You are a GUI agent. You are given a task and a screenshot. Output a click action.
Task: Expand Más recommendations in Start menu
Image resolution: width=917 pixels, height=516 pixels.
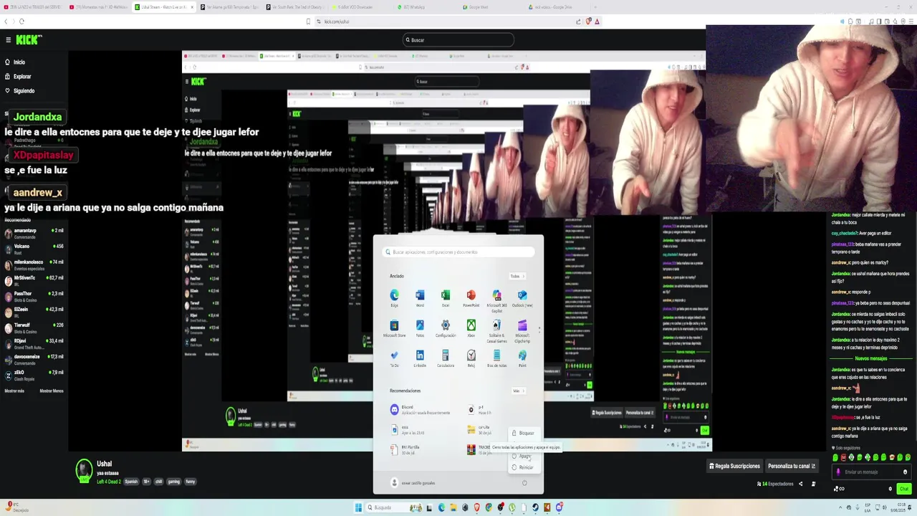coord(518,391)
